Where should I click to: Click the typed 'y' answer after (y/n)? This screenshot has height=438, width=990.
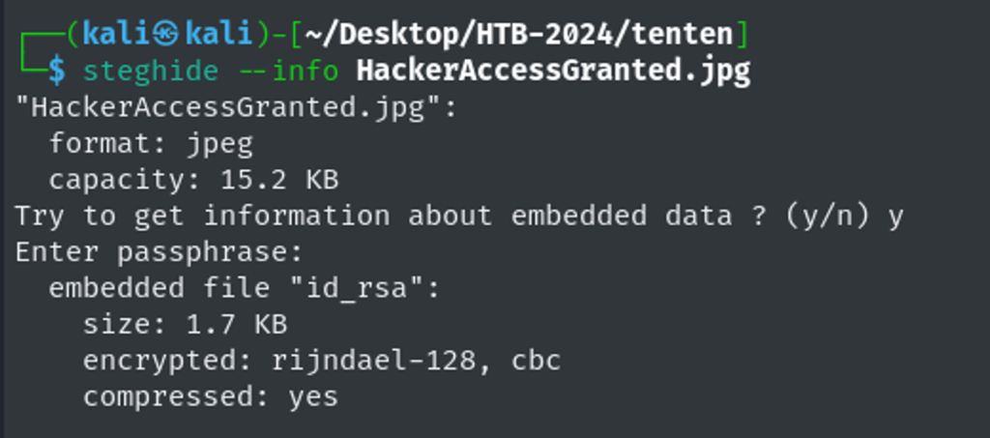click(895, 216)
